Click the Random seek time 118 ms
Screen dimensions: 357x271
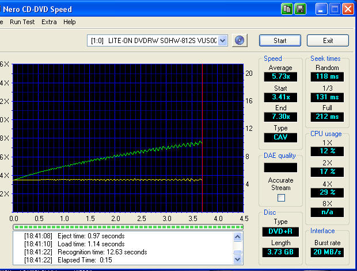coord(327,76)
